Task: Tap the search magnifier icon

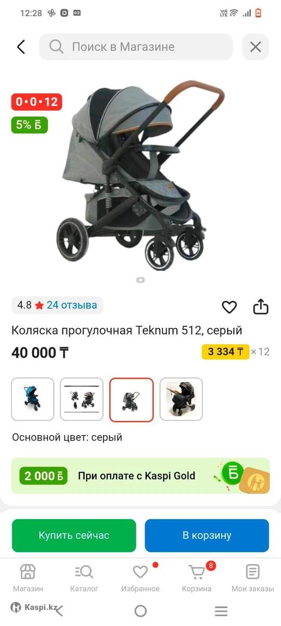Action: (x=56, y=47)
